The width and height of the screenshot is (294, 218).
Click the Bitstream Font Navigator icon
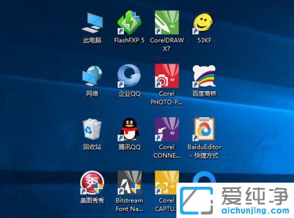pos(129,183)
